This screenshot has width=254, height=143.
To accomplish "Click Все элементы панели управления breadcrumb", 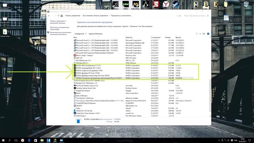I will tap(95, 16).
